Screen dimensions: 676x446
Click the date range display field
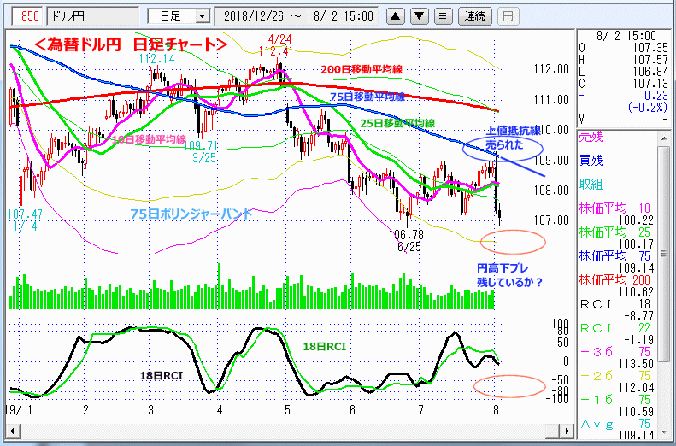(x=299, y=15)
